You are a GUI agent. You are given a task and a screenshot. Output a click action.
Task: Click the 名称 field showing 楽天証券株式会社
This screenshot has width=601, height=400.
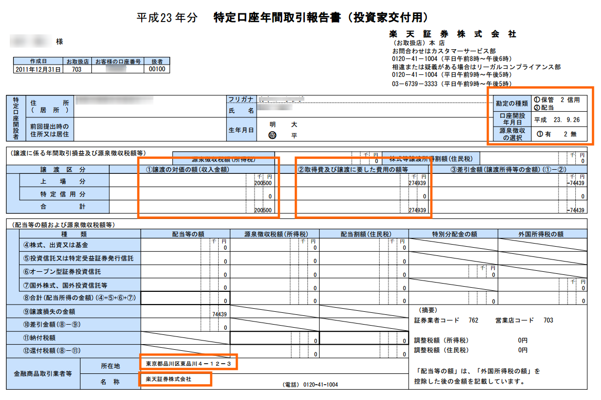tap(169, 379)
